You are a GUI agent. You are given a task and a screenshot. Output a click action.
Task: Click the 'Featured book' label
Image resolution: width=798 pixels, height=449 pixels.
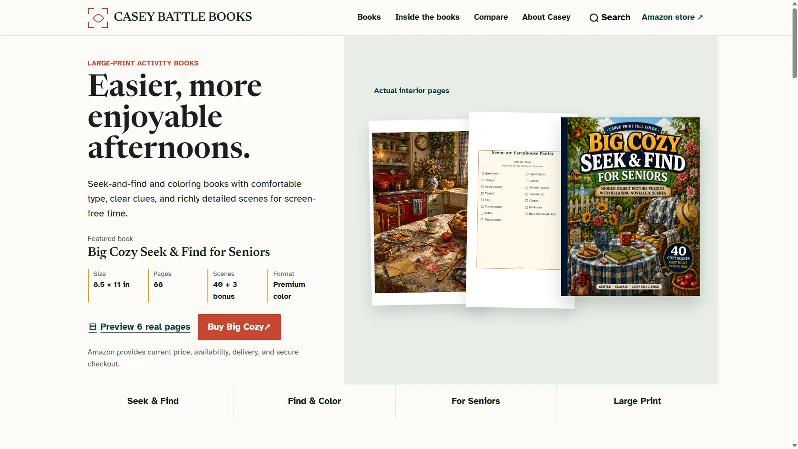tap(110, 239)
